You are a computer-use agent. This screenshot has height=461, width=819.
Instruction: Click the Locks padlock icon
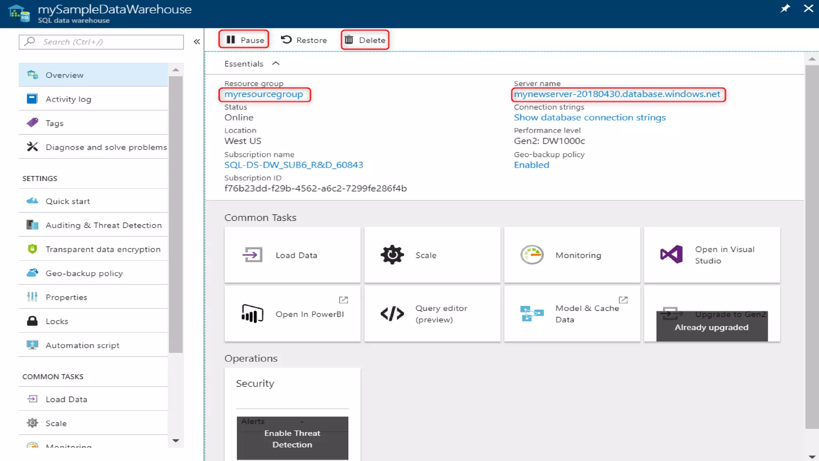point(32,321)
